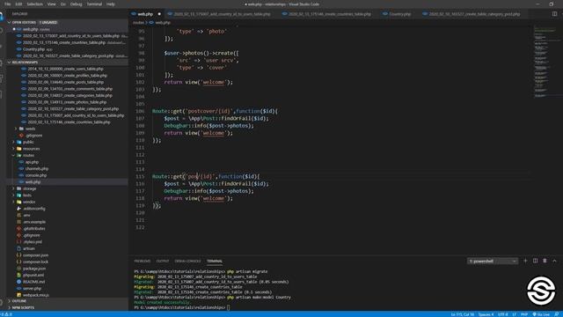Open the File menu

(x=8, y=4)
